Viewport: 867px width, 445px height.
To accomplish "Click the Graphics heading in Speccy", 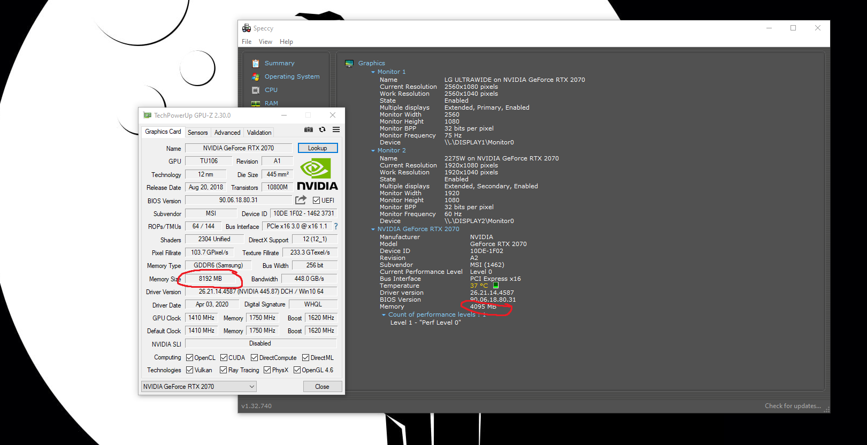I will pos(372,63).
